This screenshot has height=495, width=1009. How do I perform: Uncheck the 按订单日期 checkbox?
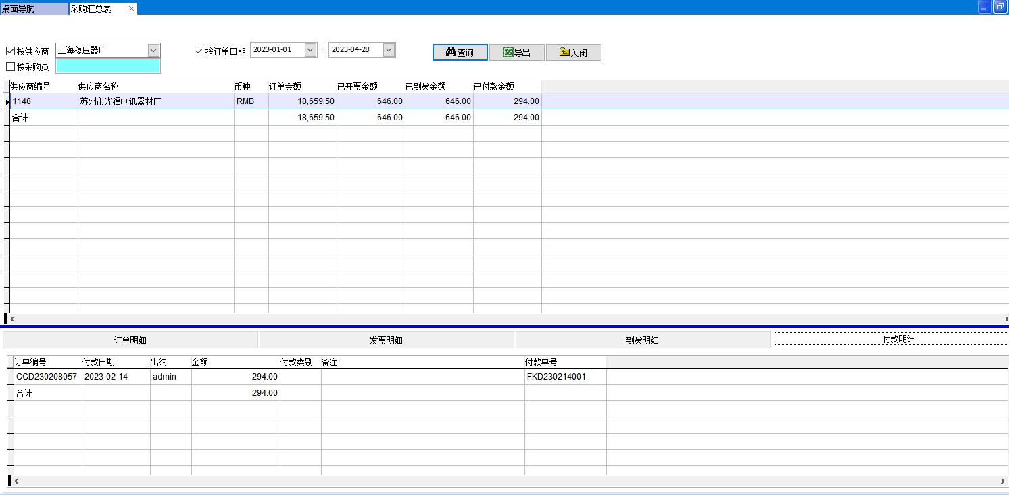199,51
